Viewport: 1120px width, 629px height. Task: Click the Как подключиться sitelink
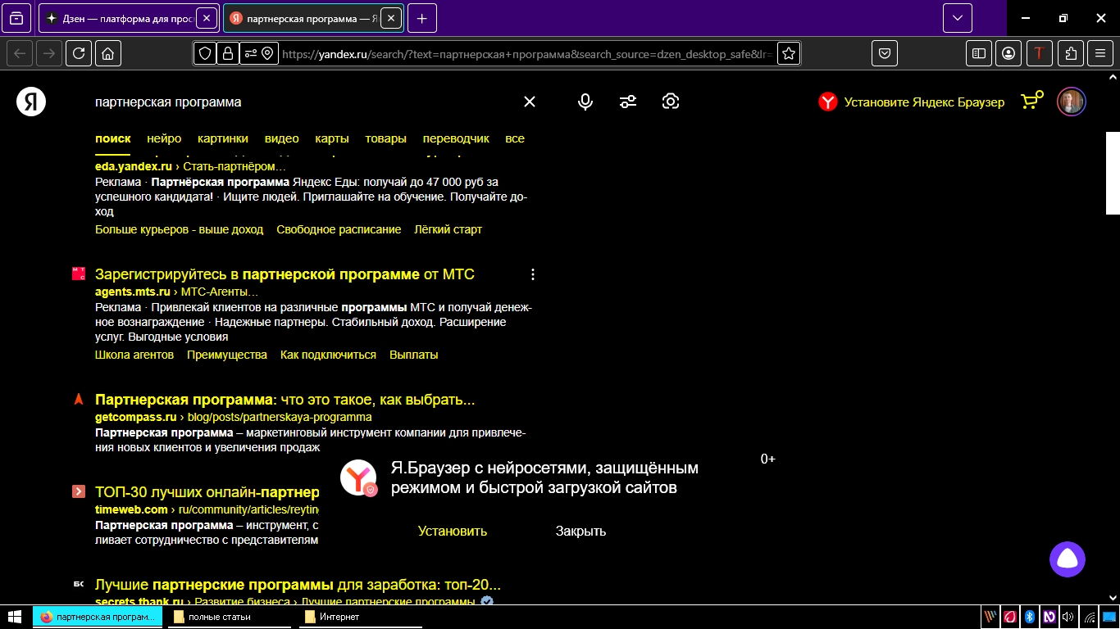coord(328,355)
